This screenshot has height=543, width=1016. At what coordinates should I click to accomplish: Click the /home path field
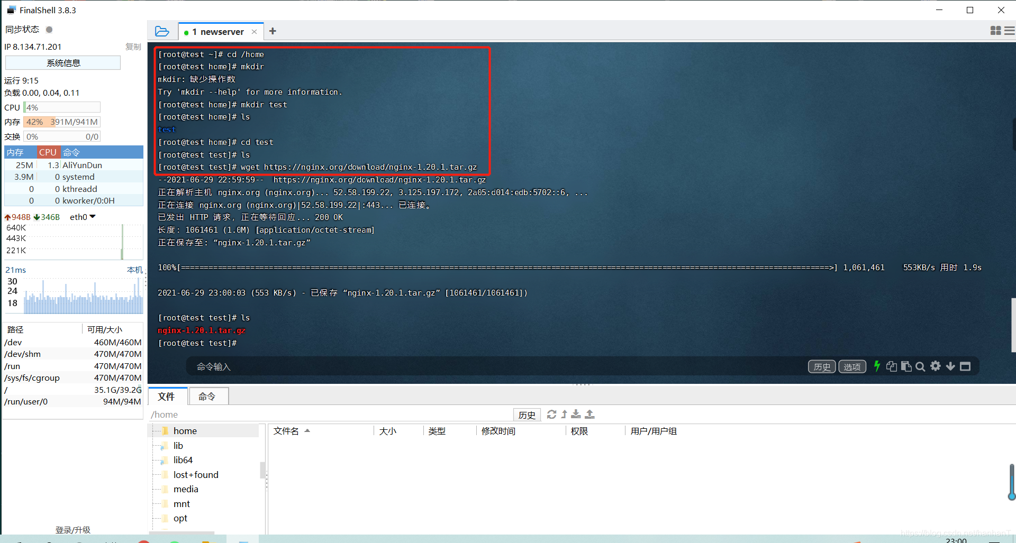click(331, 415)
